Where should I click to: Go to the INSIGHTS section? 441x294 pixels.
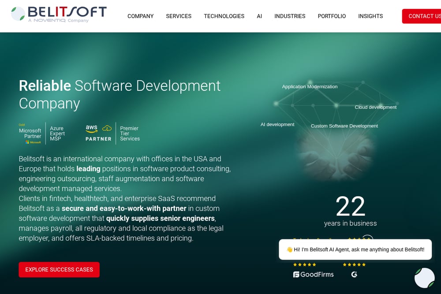pos(370,16)
